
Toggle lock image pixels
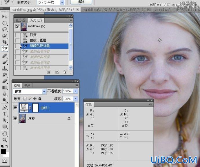click(30, 99)
